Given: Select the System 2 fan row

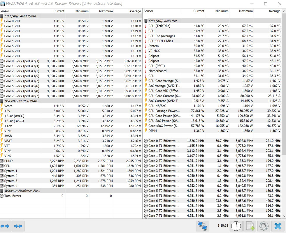Looking at the screenshot, I should pos(71,176).
